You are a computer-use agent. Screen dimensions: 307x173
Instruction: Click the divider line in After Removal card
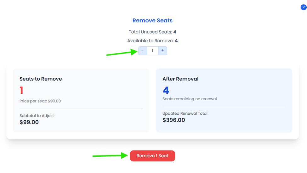(x=224, y=106)
